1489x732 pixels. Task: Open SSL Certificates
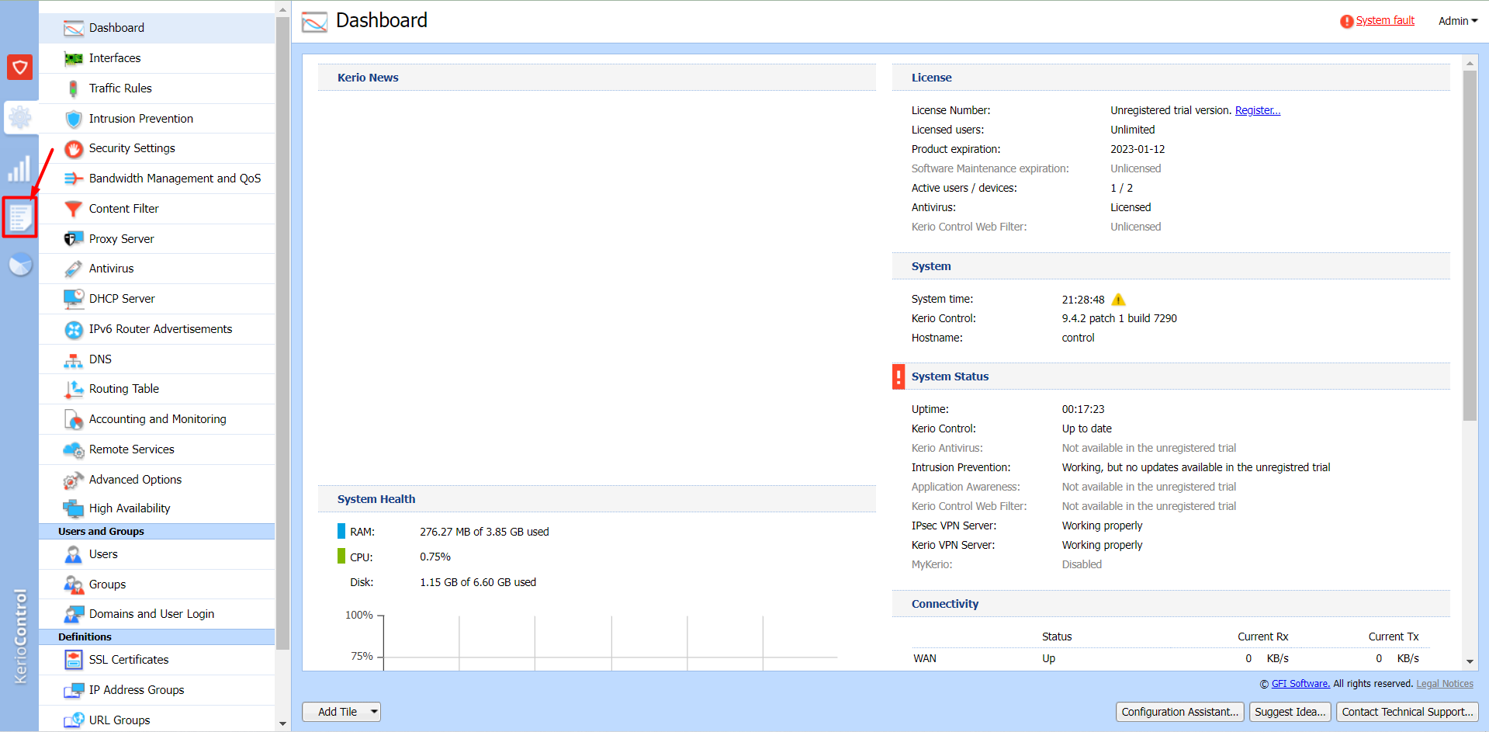(x=157, y=660)
